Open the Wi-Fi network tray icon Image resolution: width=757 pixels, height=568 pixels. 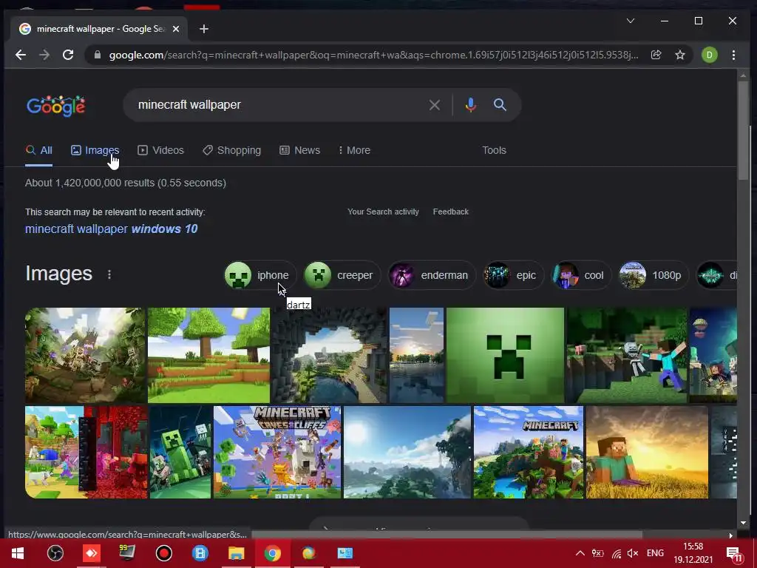click(x=616, y=553)
